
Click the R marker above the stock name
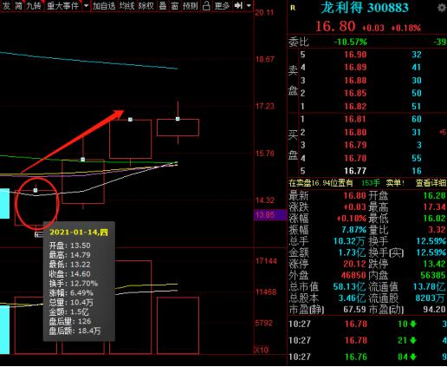click(x=293, y=8)
